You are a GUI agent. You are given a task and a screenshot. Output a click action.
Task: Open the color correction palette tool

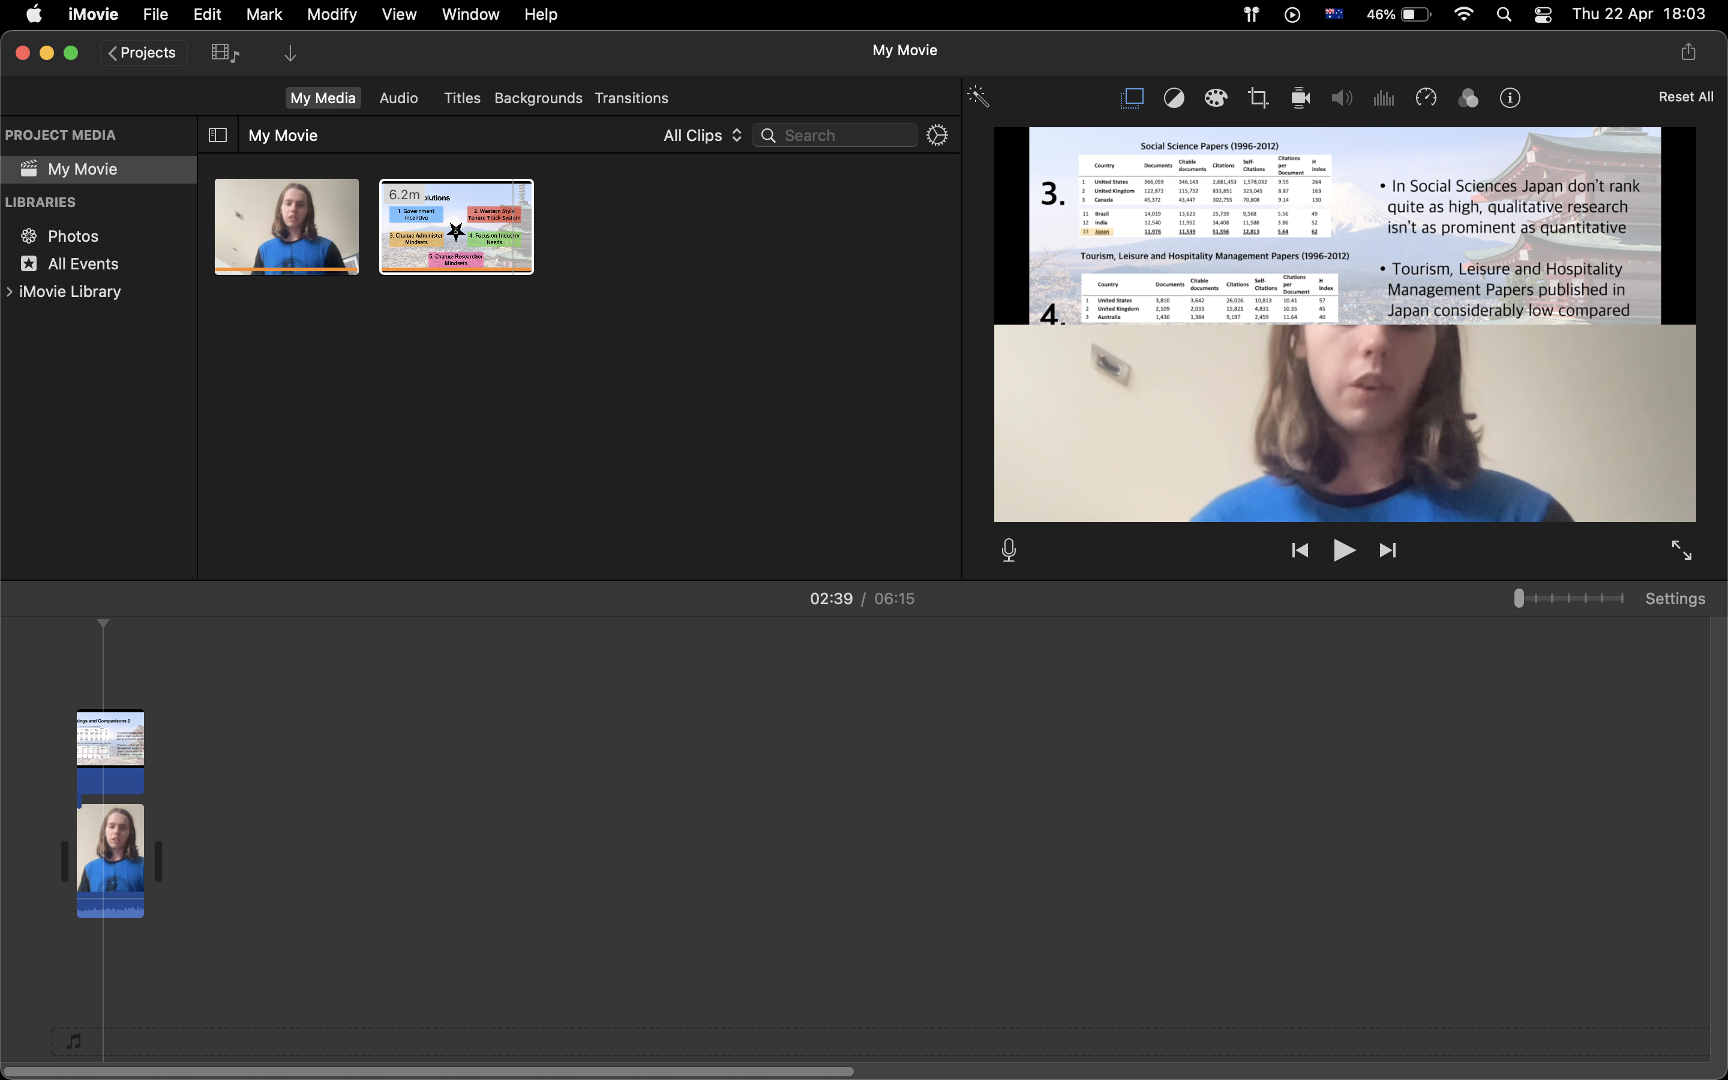point(1216,98)
